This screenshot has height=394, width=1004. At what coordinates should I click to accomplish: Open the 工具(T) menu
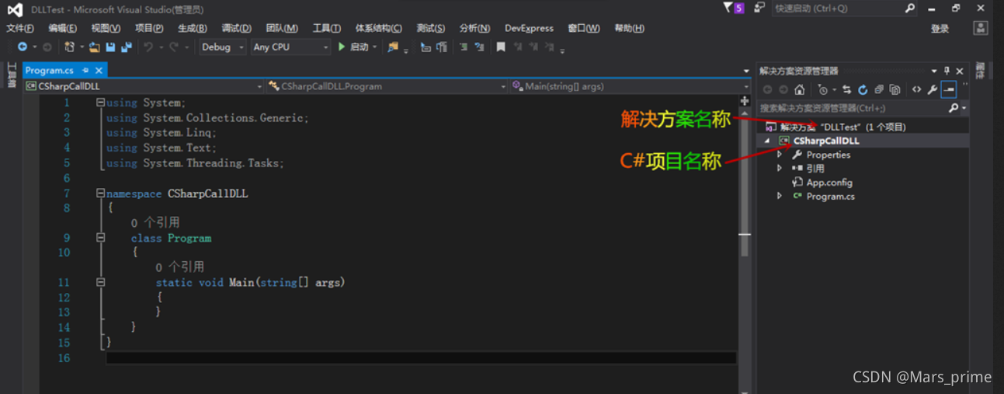326,28
